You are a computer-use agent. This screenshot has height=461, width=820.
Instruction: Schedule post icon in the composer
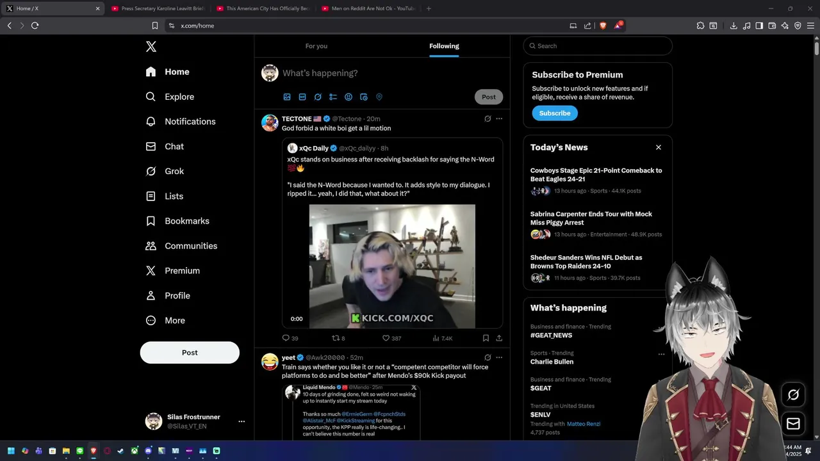364,97
